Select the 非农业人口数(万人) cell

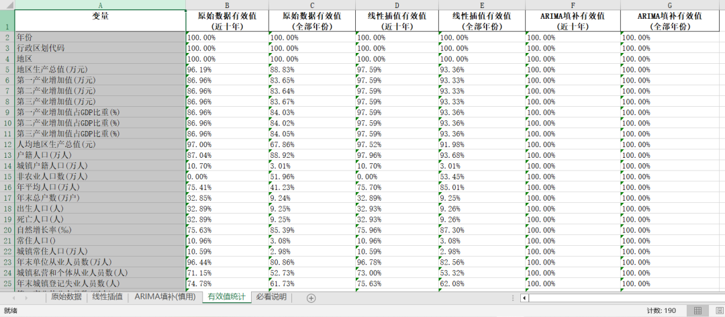[100, 177]
